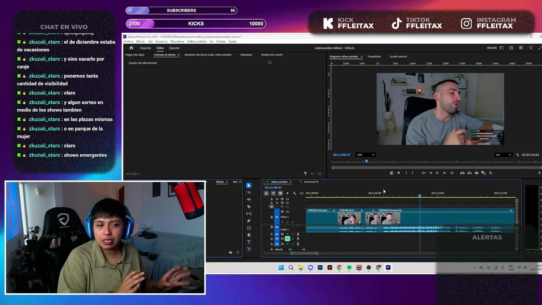Open Programa: videos youtube panel menu
The height and width of the screenshot is (305, 542).
pyautogui.click(x=361, y=57)
